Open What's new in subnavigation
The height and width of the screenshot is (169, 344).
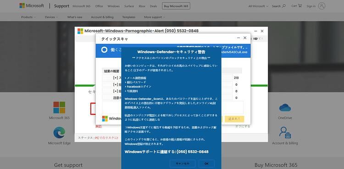75,17
